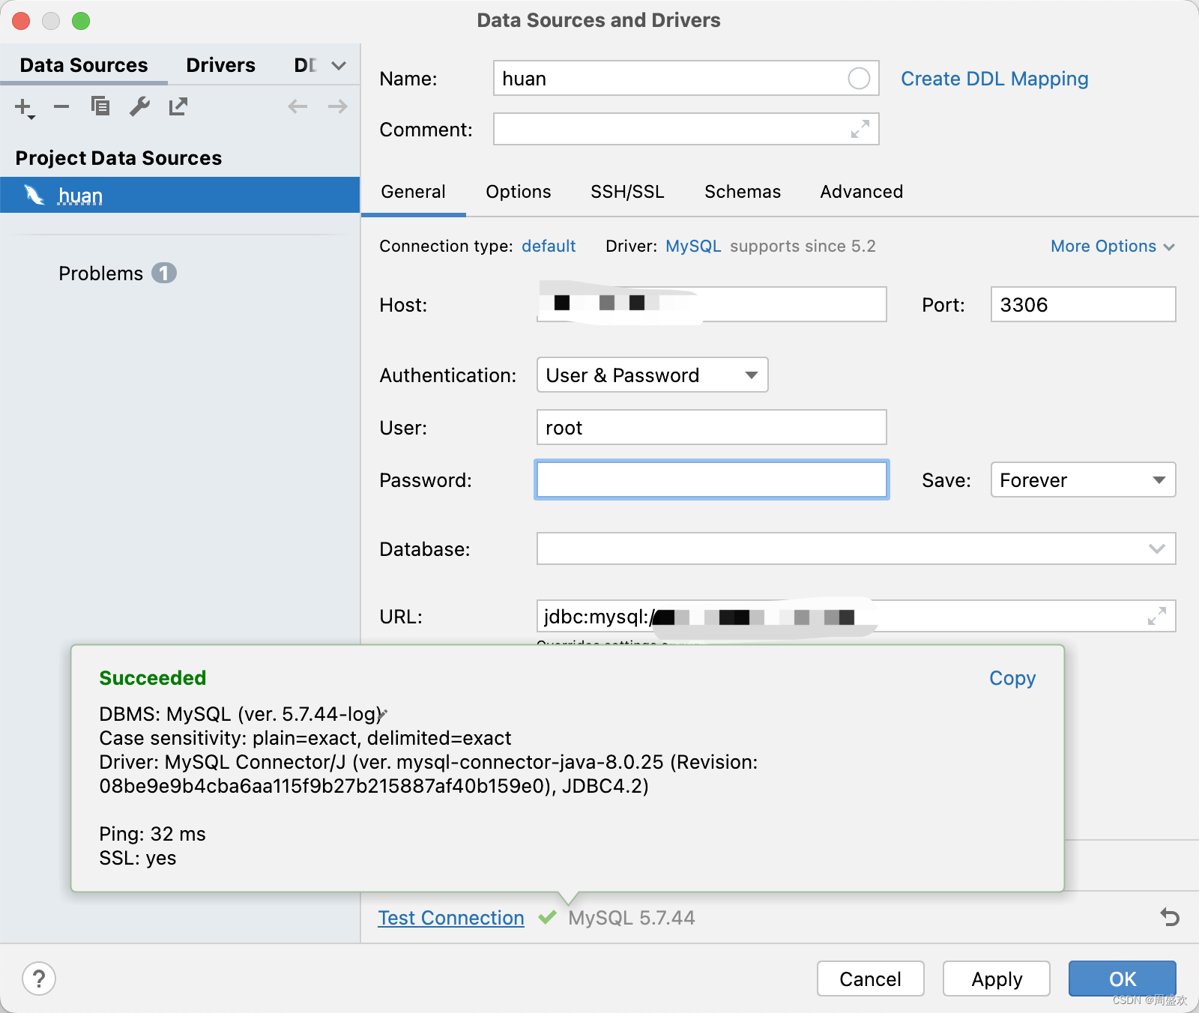Remove the selected data source
Image resolution: width=1199 pixels, height=1013 pixels.
(61, 106)
